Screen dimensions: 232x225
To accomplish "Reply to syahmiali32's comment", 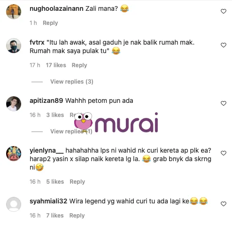I will click(x=77, y=216).
